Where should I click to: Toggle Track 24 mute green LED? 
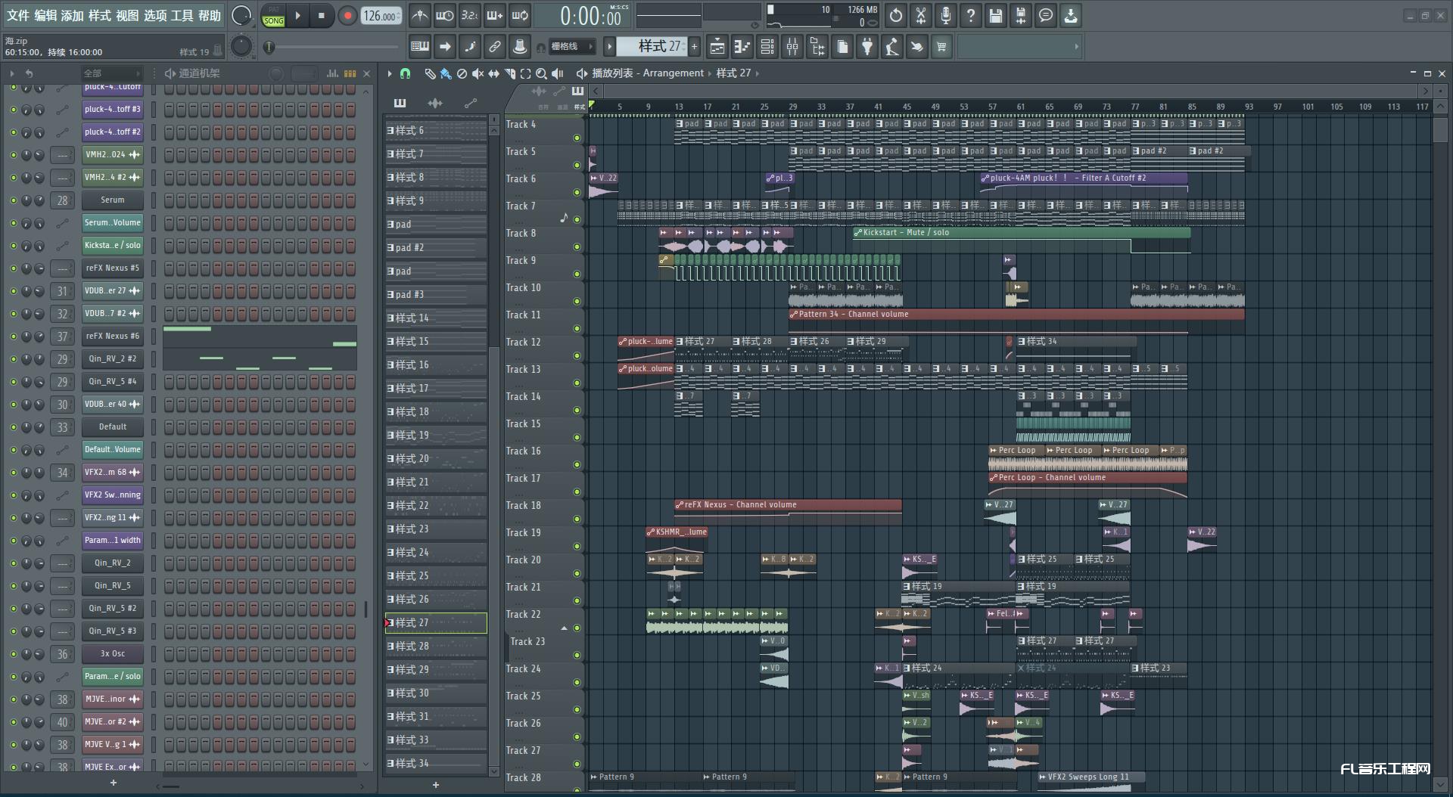click(577, 683)
